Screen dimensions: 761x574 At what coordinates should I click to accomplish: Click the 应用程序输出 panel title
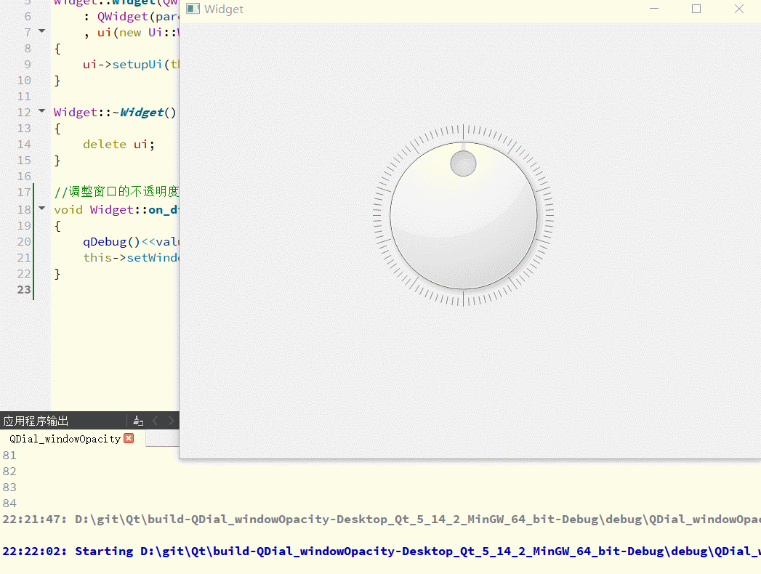[36, 421]
